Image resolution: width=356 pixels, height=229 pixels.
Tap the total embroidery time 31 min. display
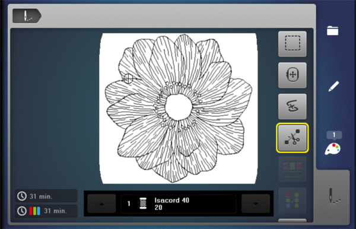pyautogui.click(x=46, y=196)
